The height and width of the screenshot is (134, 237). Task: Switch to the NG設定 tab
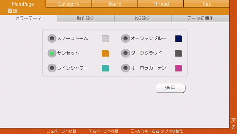[x=143, y=18]
